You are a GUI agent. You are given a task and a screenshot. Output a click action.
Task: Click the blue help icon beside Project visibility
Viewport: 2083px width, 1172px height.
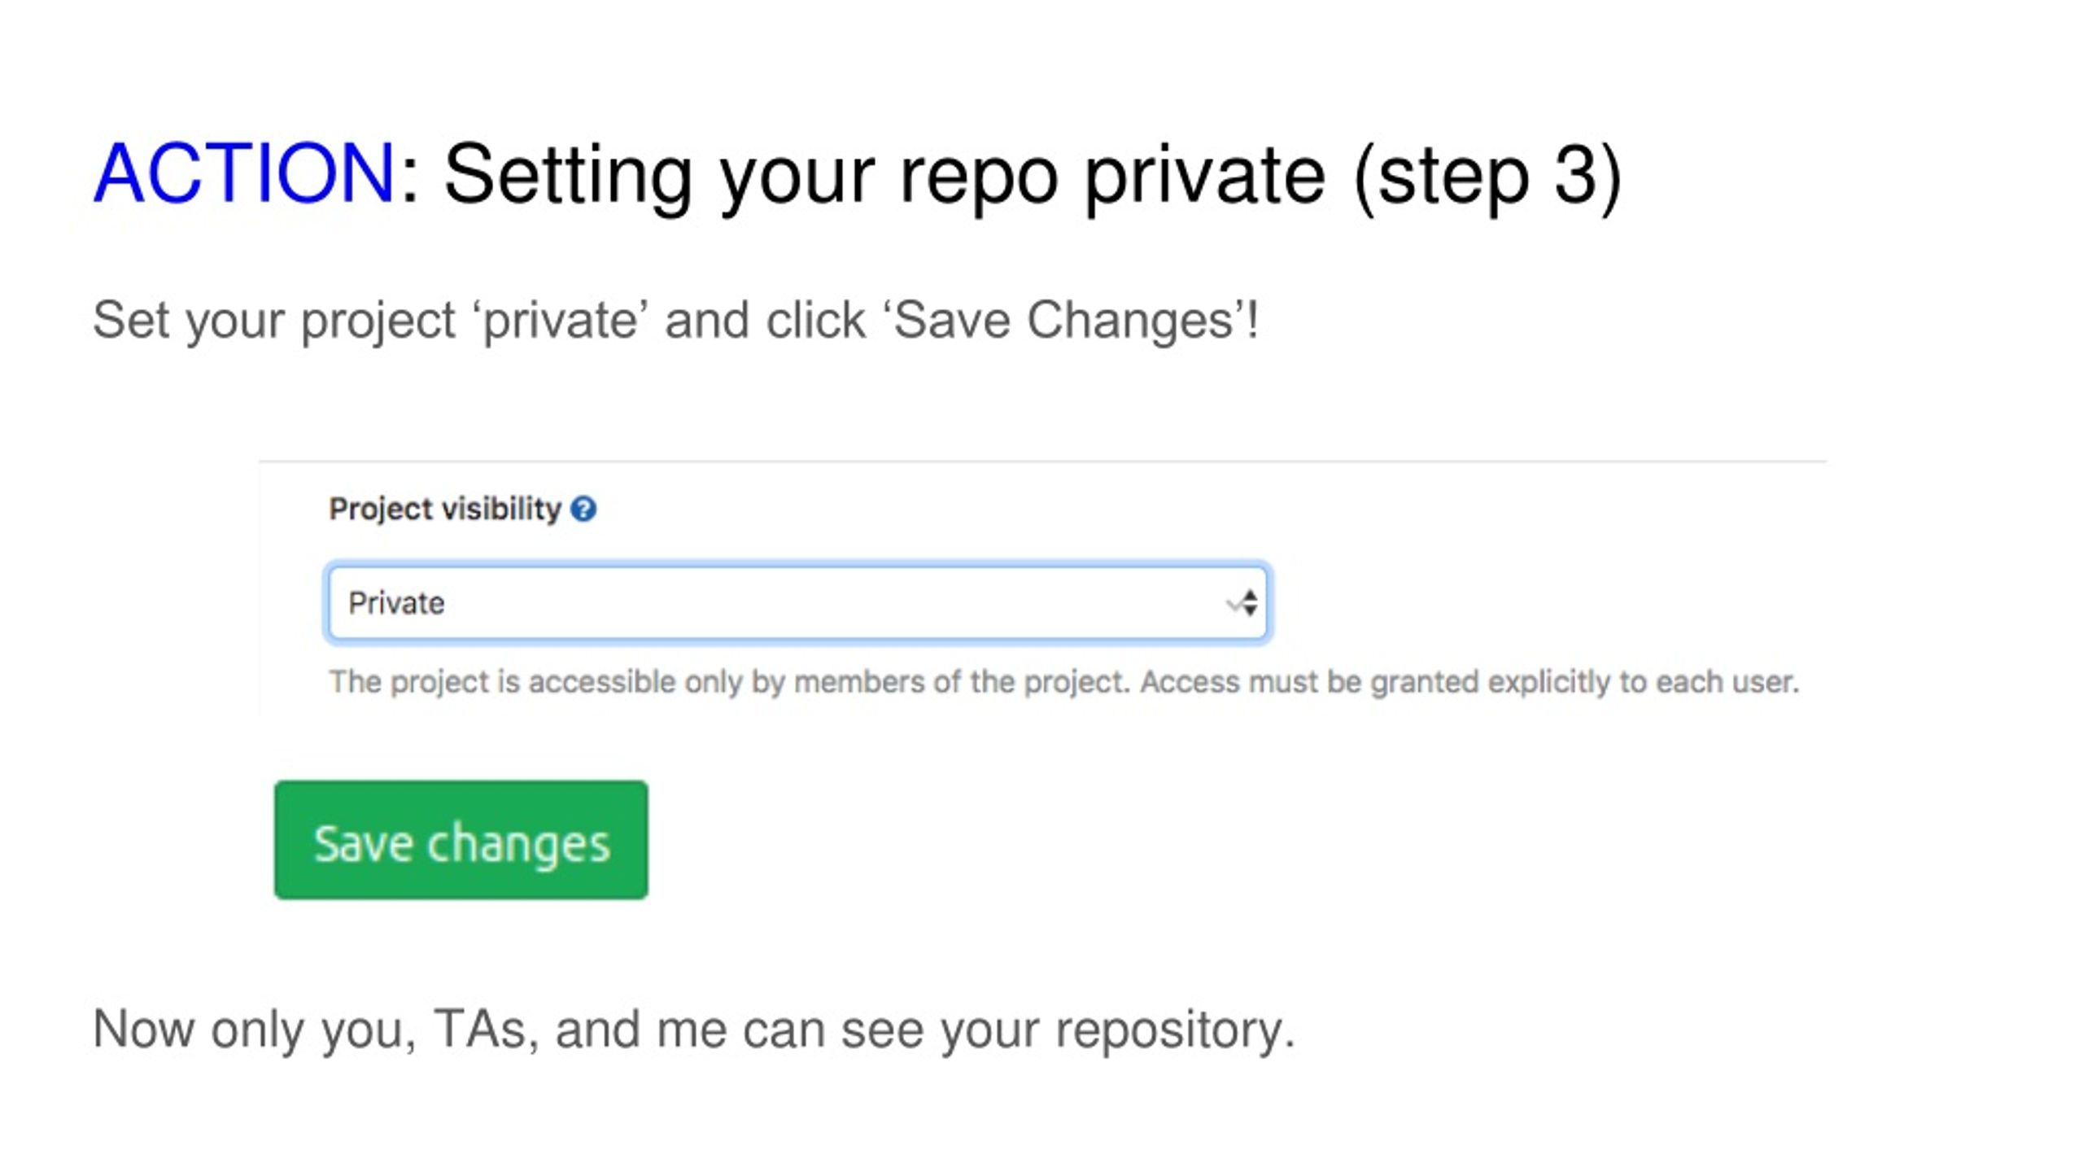coord(583,509)
